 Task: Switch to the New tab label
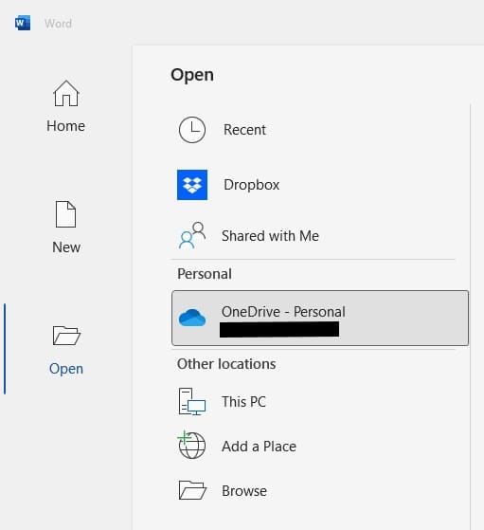point(66,247)
